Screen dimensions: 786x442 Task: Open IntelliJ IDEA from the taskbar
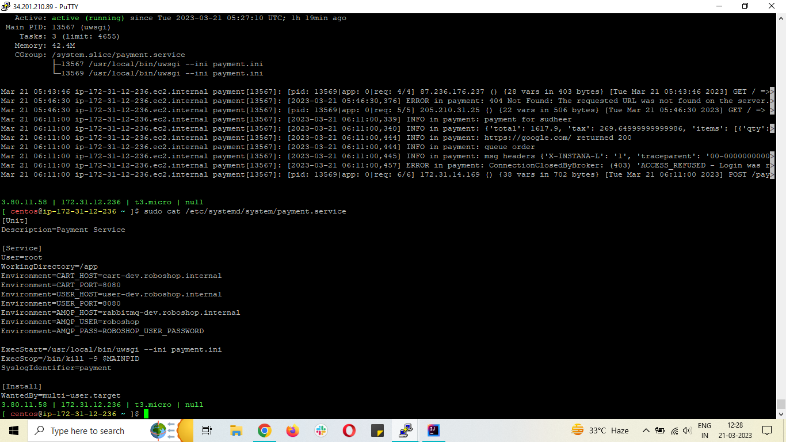pos(433,430)
